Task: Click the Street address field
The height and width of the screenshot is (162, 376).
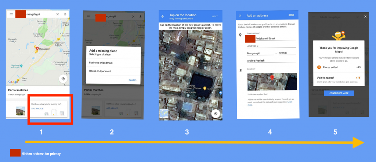Action: click(x=271, y=38)
